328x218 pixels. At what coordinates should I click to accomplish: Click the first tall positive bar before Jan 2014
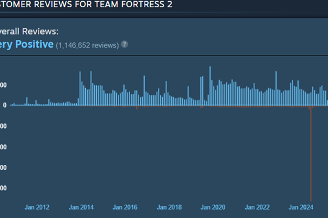point(80,88)
